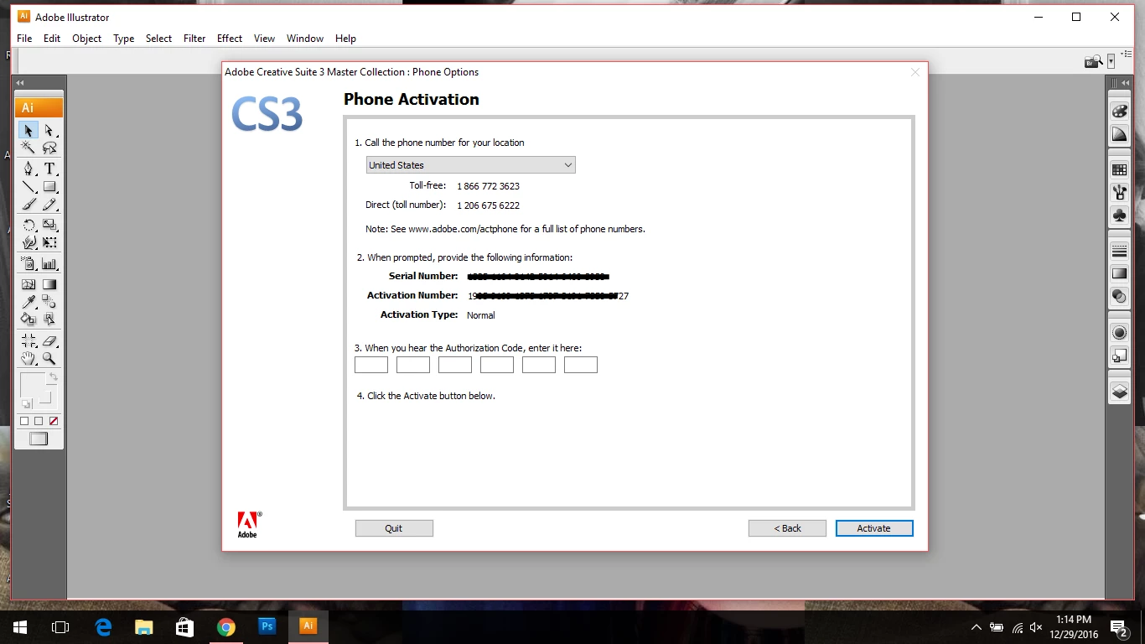Swap fill and stroke arrows
The width and height of the screenshot is (1145, 644).
pyautogui.click(x=53, y=378)
